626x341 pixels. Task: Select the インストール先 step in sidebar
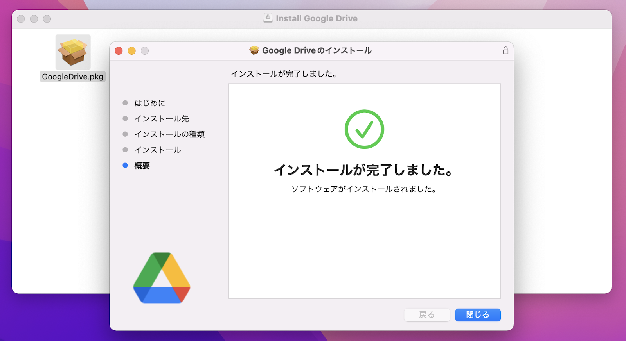click(162, 118)
